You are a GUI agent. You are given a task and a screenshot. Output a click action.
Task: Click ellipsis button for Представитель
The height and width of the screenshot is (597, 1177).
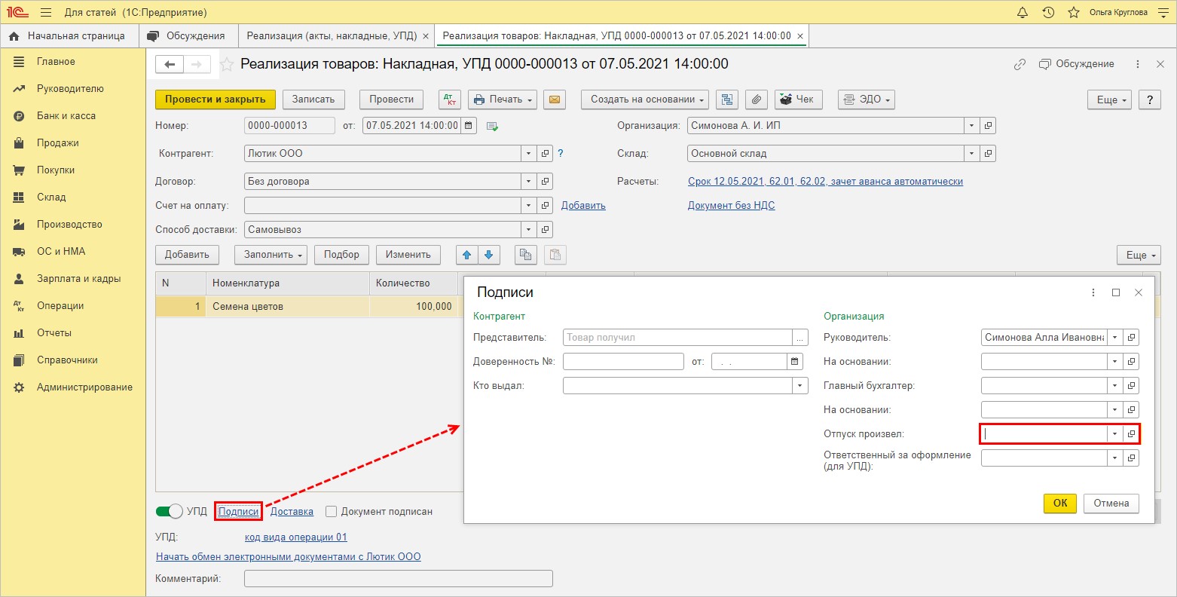800,338
